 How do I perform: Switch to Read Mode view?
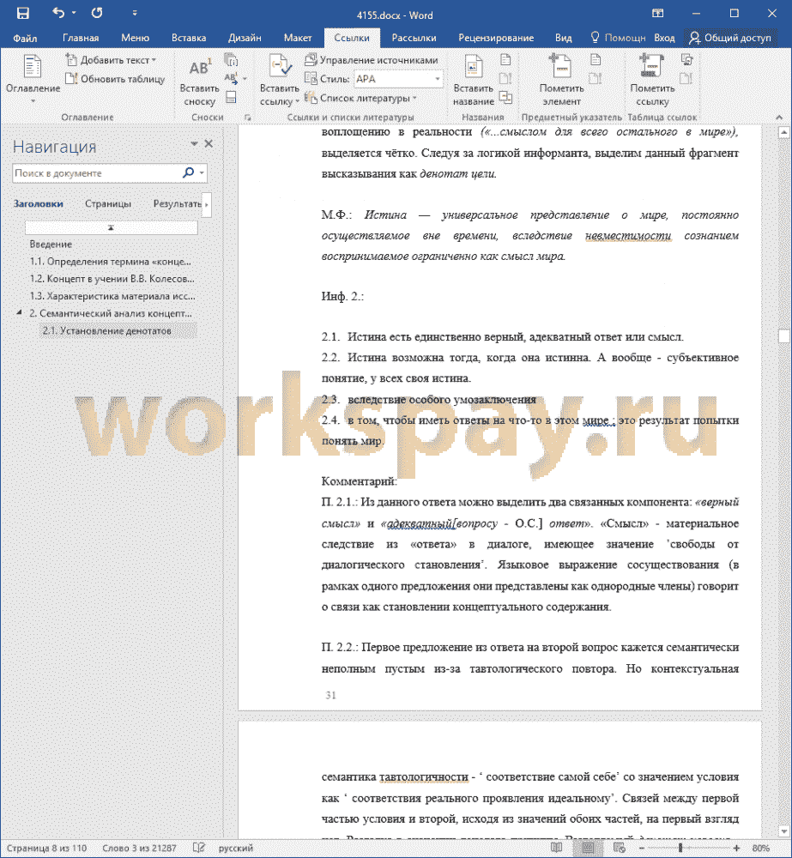pos(557,848)
